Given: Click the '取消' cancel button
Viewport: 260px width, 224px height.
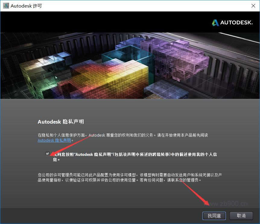Looking at the screenshot, I should pos(241,216).
